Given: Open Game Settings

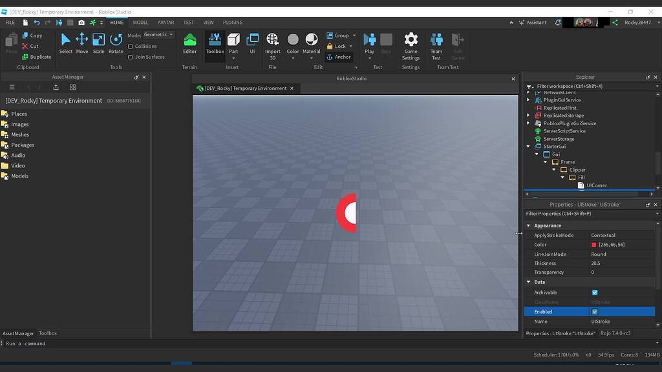Looking at the screenshot, I should (411, 44).
